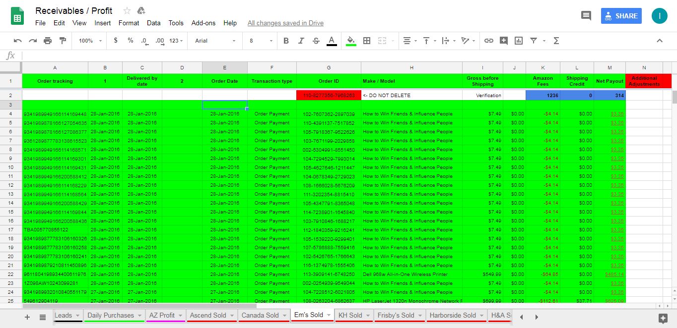Open the fill color picker
677x328 pixels.
[351, 41]
